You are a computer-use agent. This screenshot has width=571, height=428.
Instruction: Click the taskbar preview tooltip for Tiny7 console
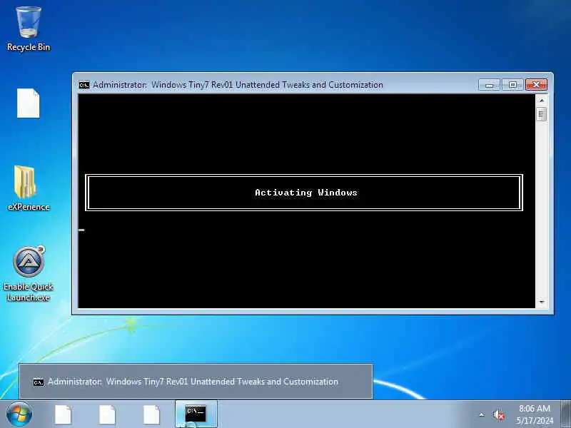pos(196,382)
